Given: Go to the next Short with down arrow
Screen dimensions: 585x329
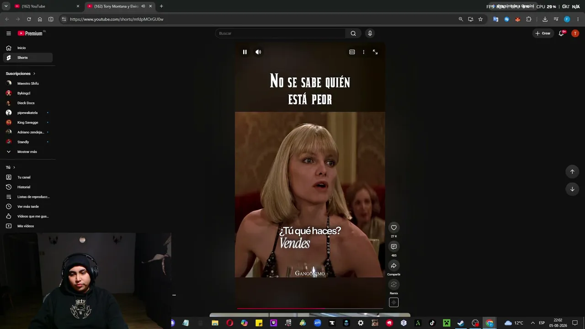Looking at the screenshot, I should coord(572,189).
